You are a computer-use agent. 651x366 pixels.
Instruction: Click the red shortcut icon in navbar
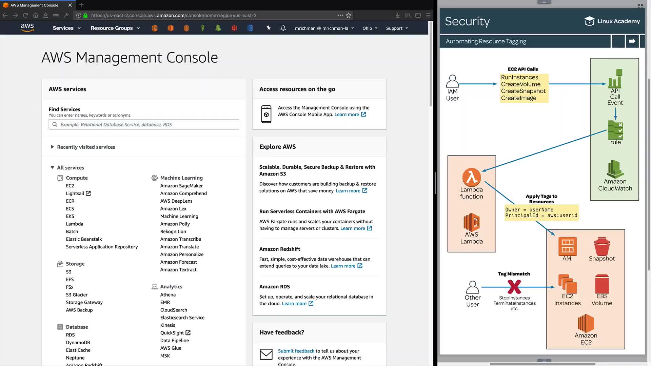click(234, 28)
